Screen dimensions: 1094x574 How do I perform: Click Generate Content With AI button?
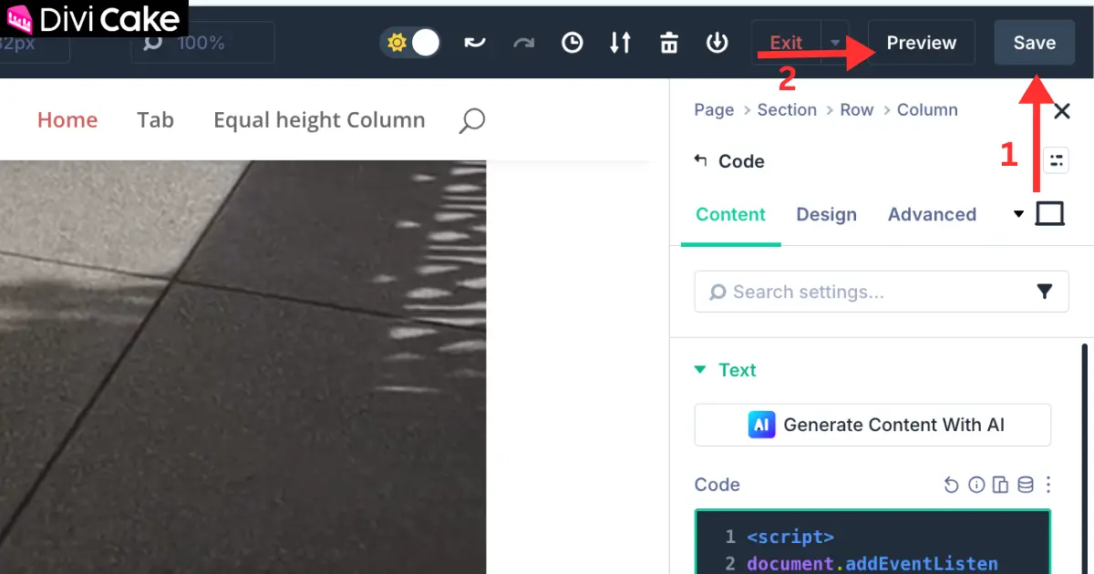[872, 425]
